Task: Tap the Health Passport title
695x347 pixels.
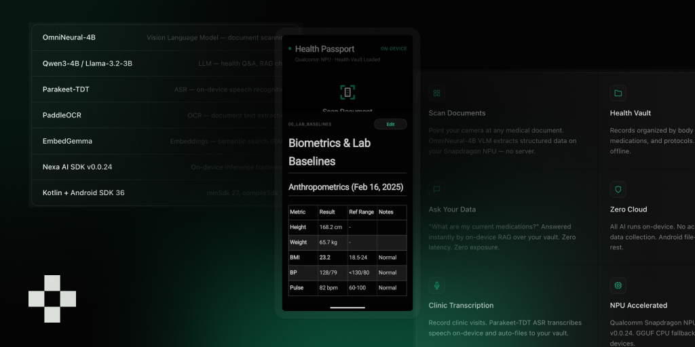Action: (x=324, y=49)
